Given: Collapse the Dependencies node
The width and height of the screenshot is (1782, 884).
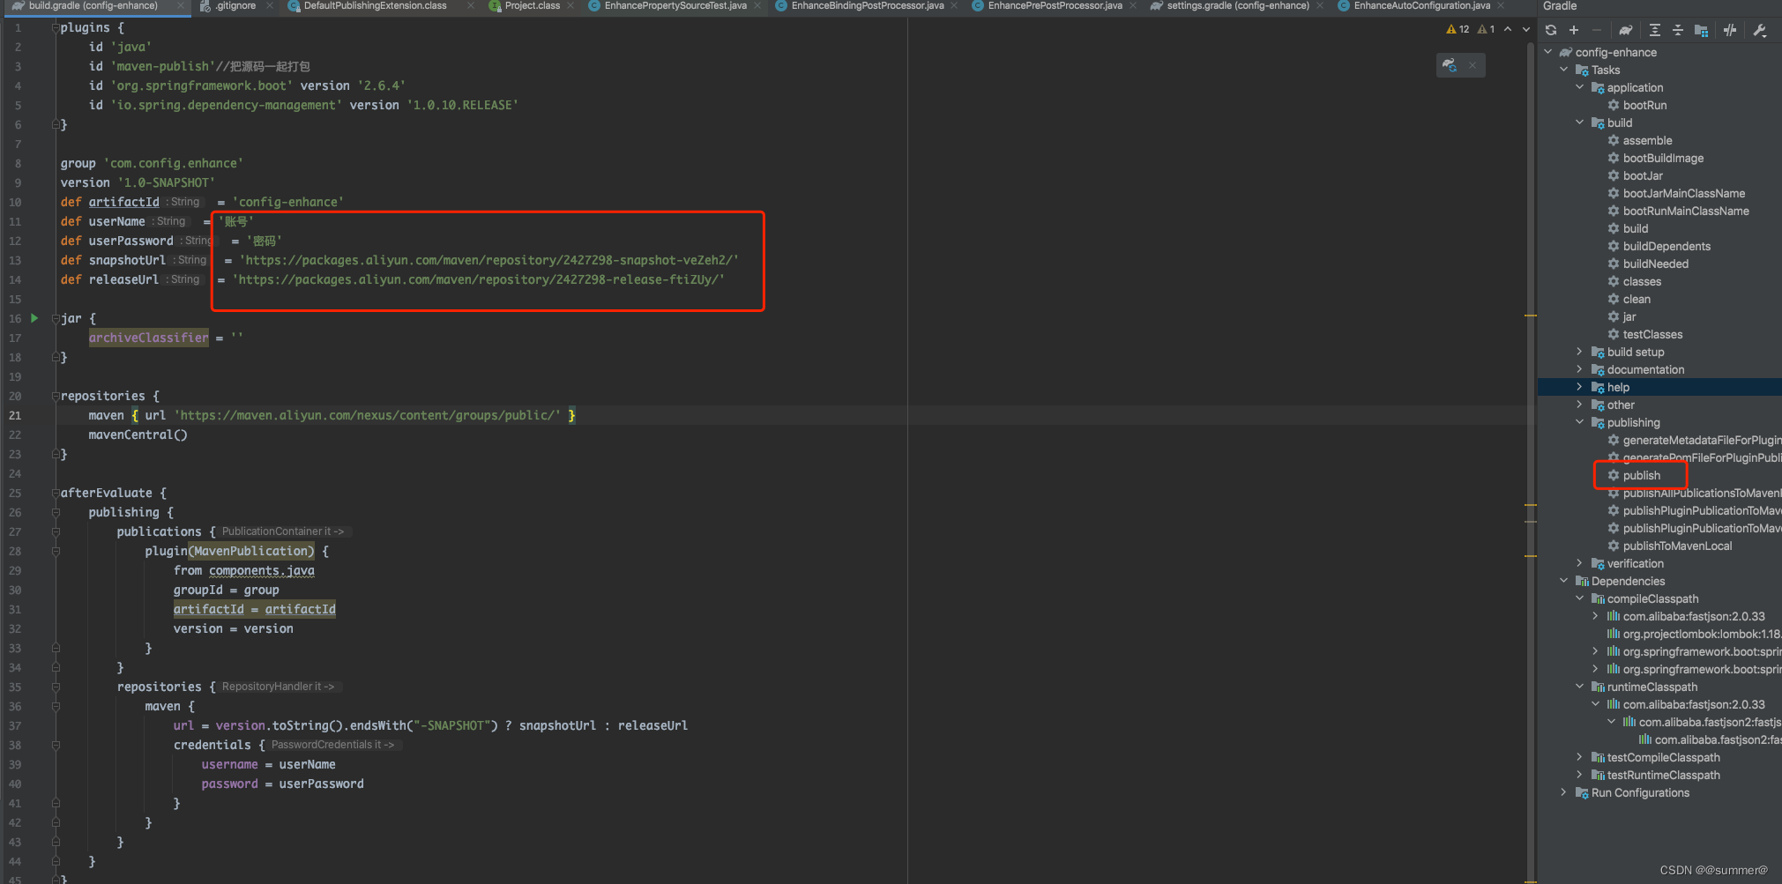Looking at the screenshot, I should [1564, 581].
